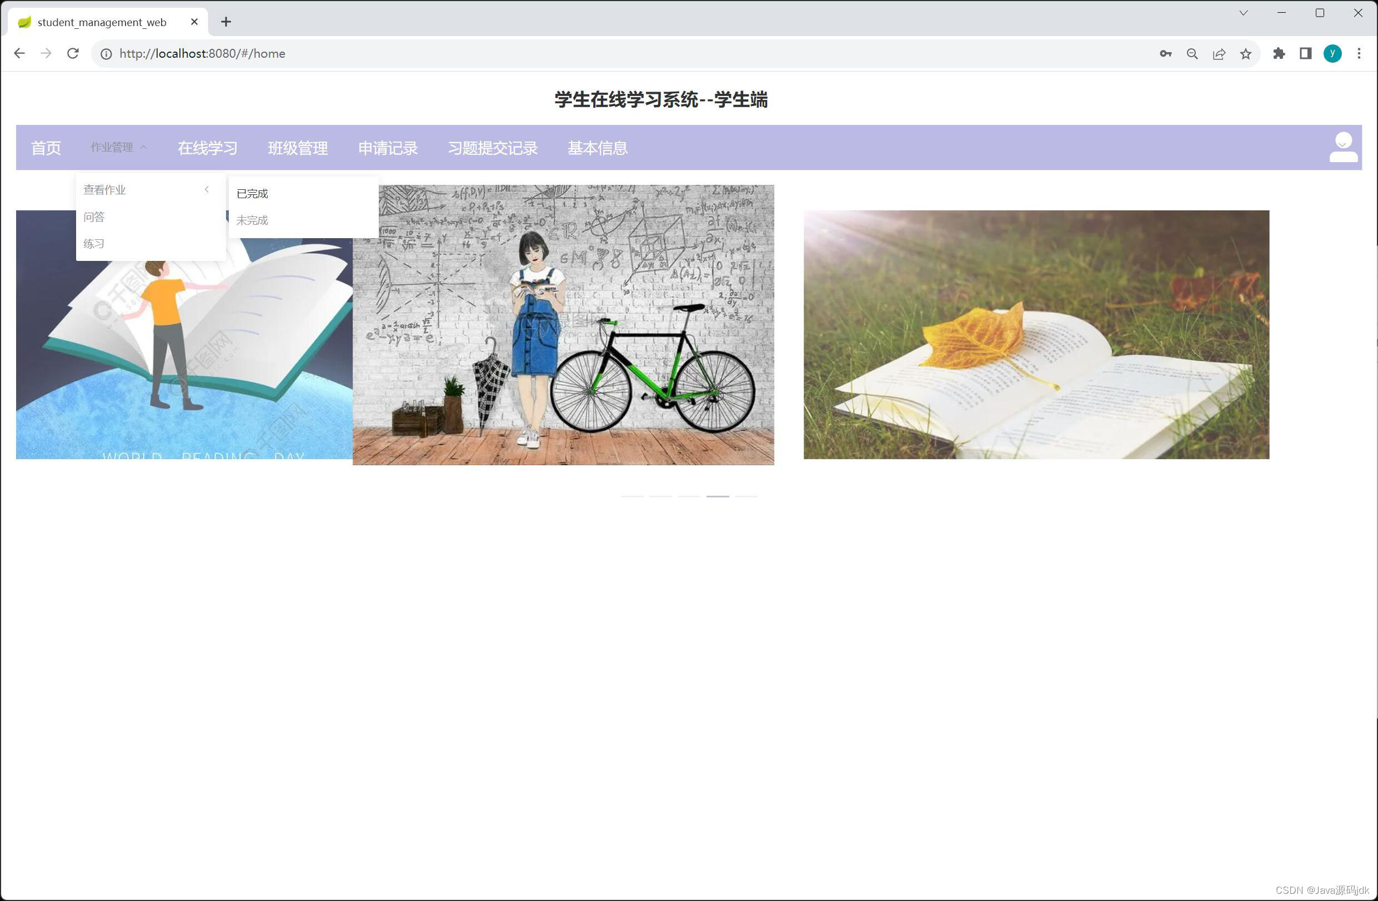The image size is (1378, 901).
Task: Select 已完成 from the submenu
Action: pos(253,194)
